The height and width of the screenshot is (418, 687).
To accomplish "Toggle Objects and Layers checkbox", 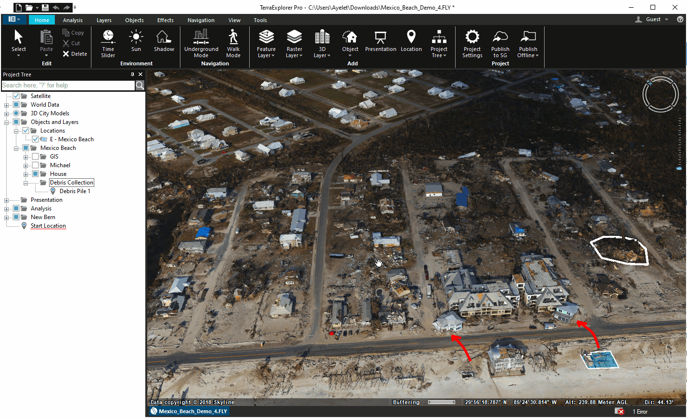I will (x=16, y=122).
